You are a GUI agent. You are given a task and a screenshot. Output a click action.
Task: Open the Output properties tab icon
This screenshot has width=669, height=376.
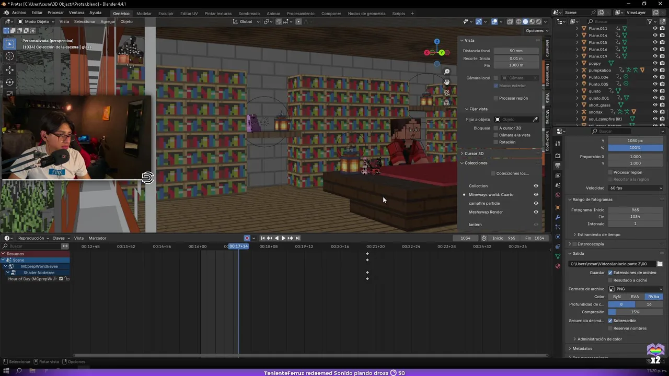[558, 166]
